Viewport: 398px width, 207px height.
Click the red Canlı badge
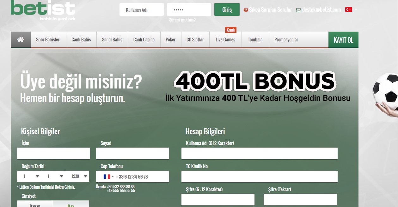point(231,30)
